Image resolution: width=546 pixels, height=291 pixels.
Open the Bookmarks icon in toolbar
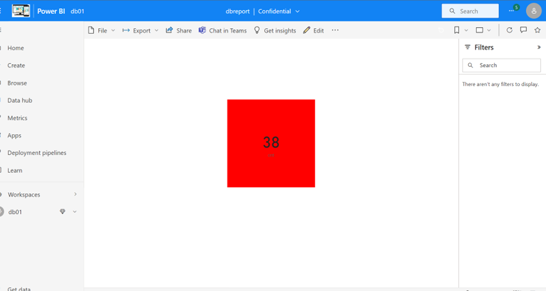pyautogui.click(x=456, y=31)
